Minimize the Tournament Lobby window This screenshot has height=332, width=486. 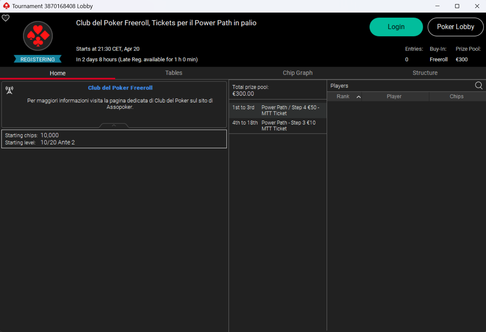point(437,6)
